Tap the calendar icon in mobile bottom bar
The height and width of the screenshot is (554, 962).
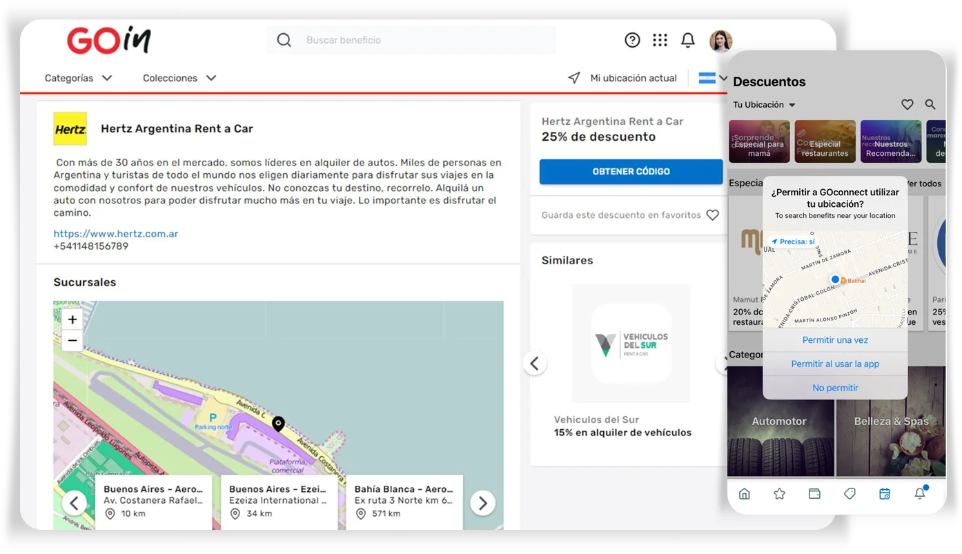(885, 493)
